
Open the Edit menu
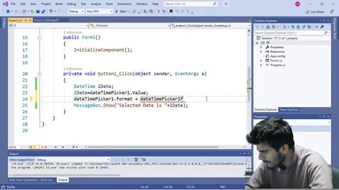[23, 4]
